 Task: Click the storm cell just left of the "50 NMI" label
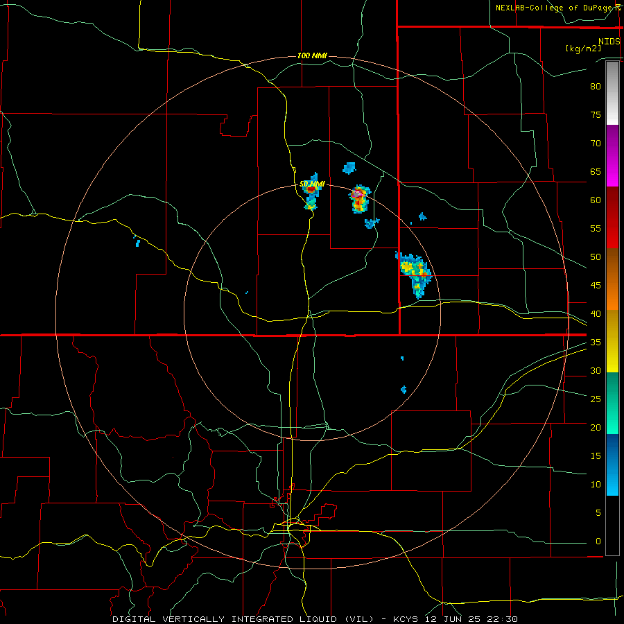[311, 192]
